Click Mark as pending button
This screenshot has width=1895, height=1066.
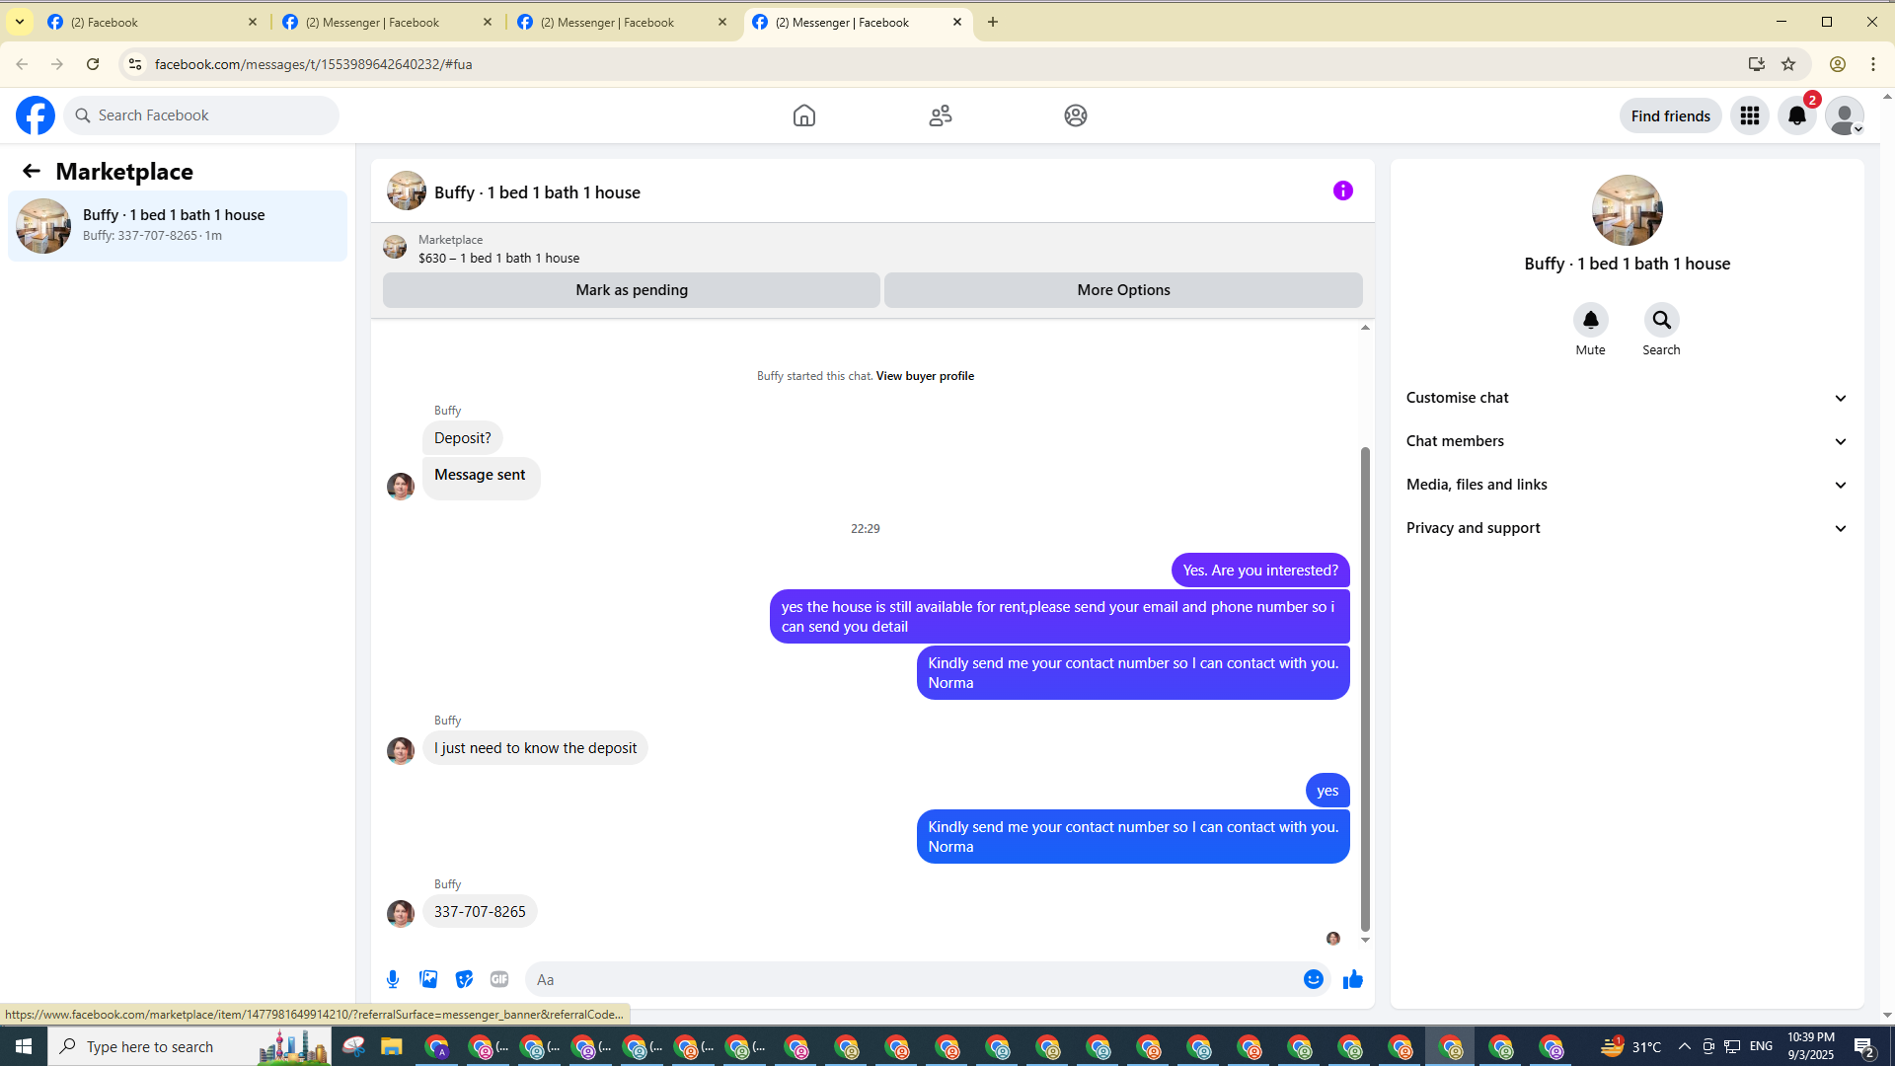click(x=632, y=290)
